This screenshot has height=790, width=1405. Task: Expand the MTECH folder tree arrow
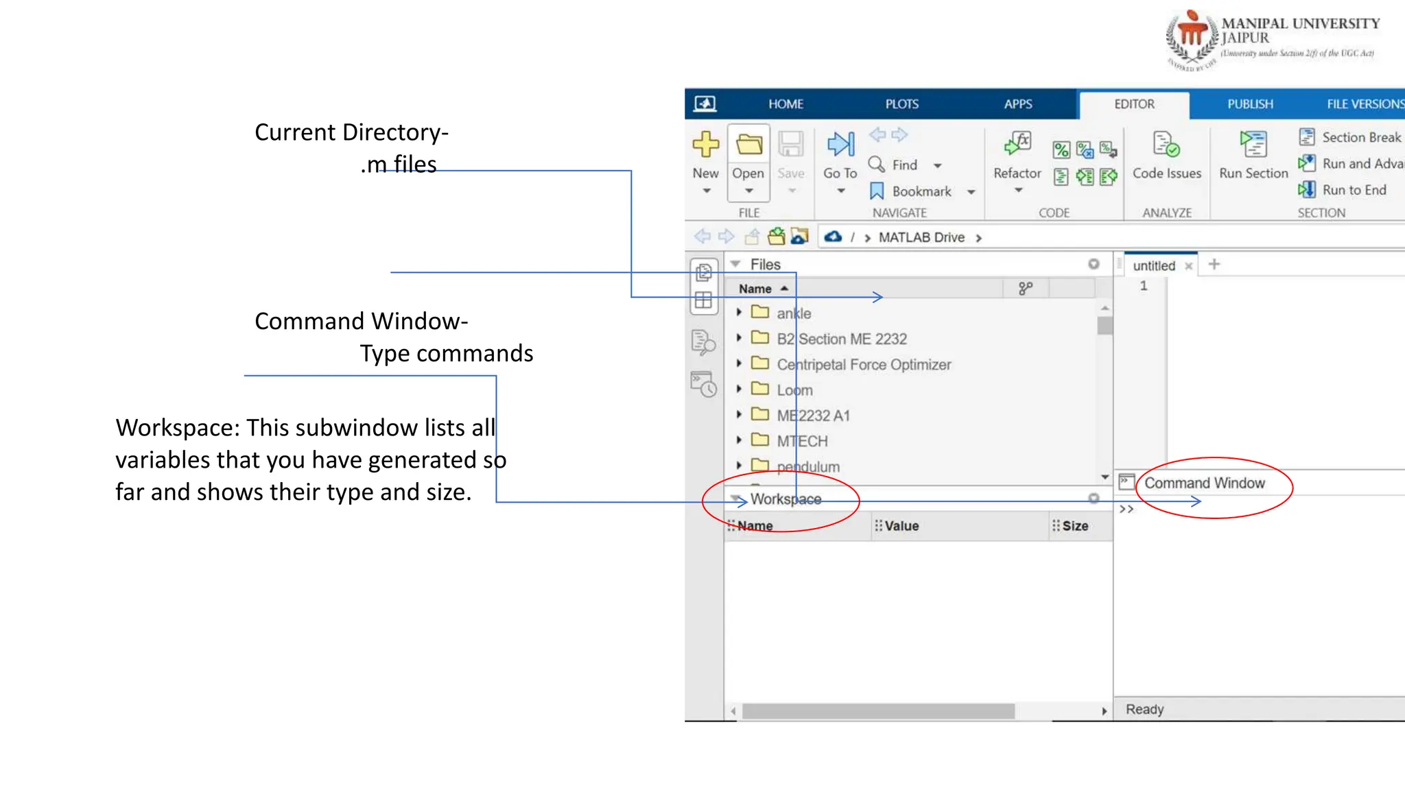(x=739, y=440)
